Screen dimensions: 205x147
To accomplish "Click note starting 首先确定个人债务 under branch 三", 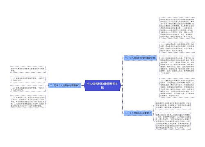I will [173, 105].
